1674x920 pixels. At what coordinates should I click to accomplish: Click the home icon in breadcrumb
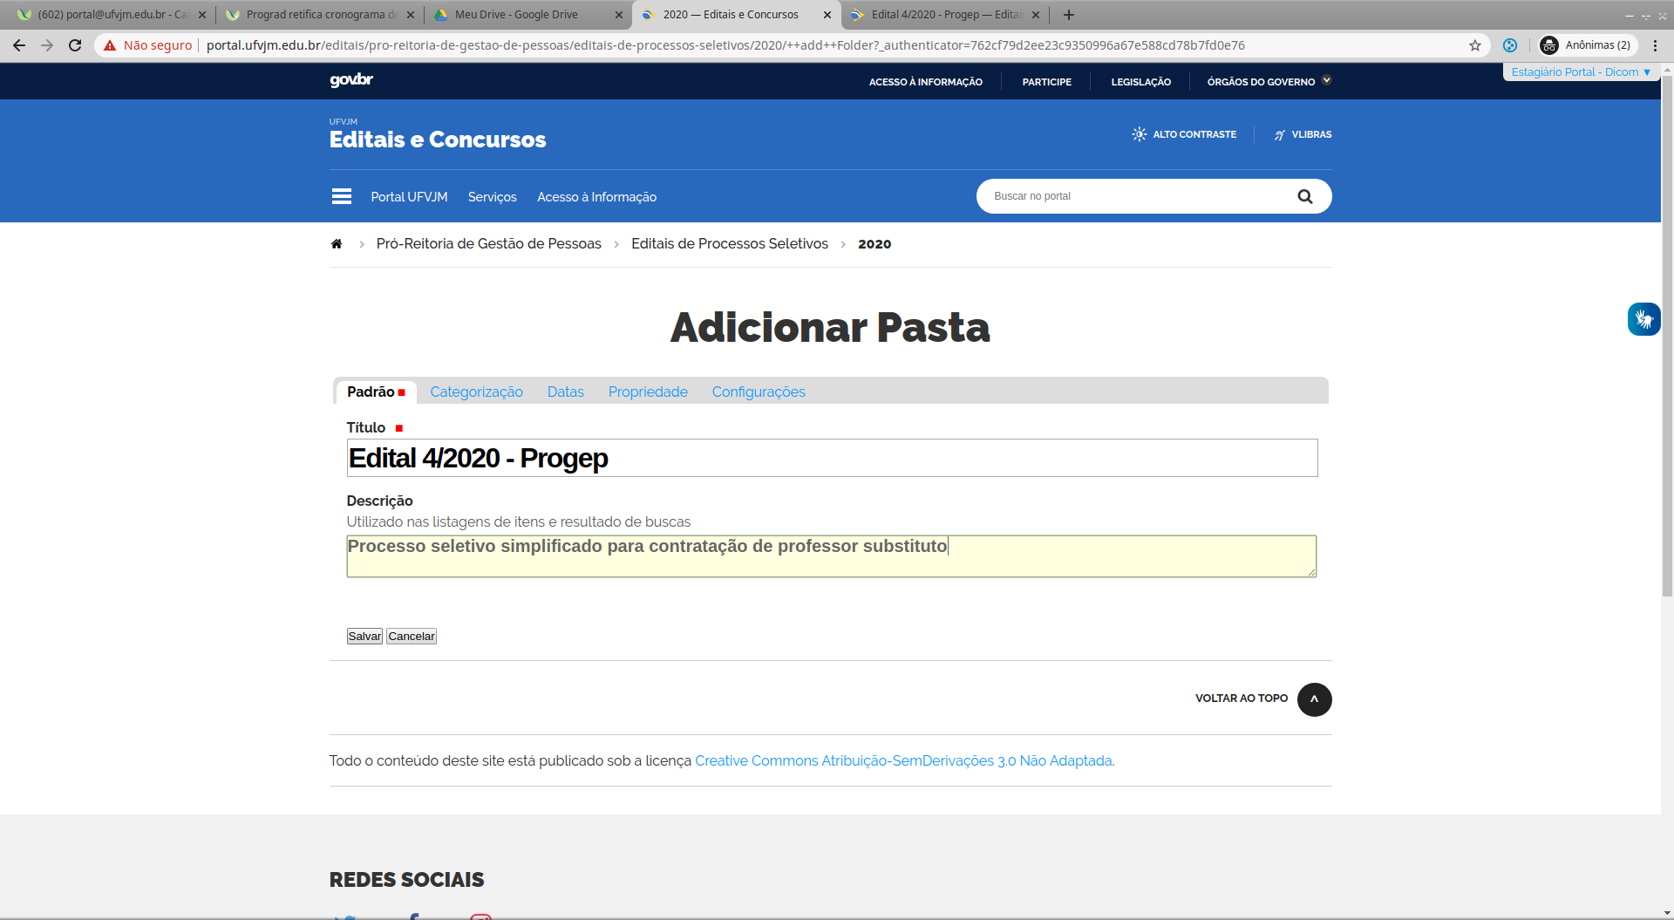pos(337,244)
